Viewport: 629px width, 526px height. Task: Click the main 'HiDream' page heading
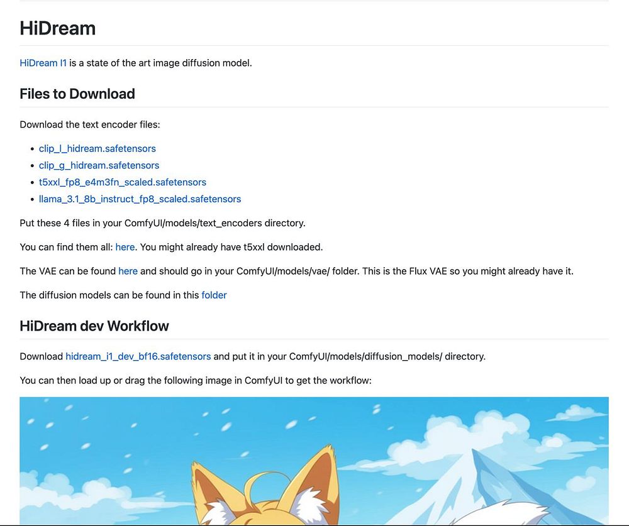(x=58, y=28)
